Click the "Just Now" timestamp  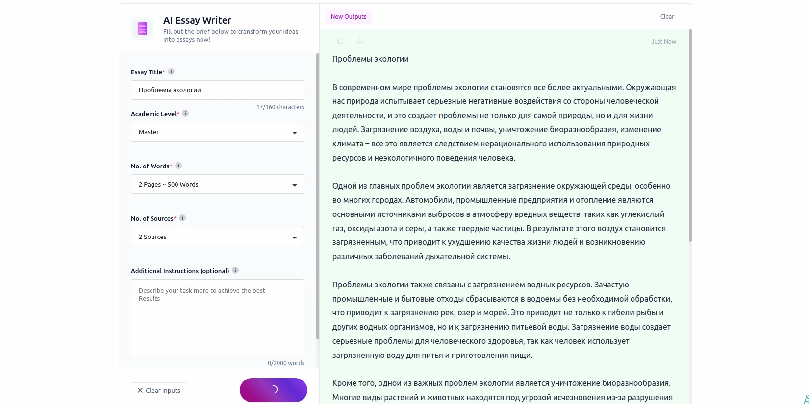click(663, 42)
